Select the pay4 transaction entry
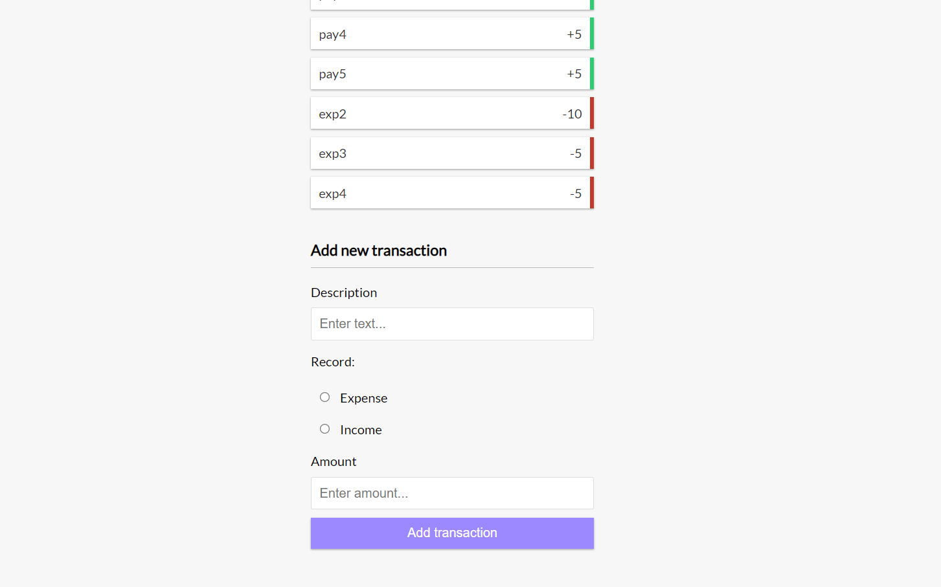 [447, 34]
